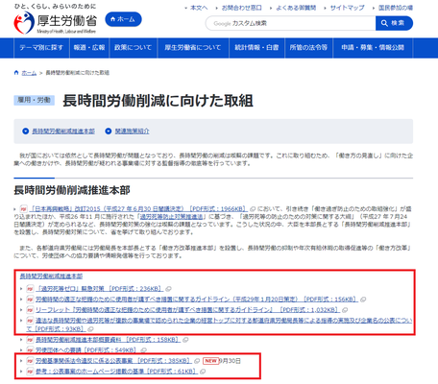The image size is (438, 384).
Task: Click the PDF icon for 「過労死等ゼロ」緊急対策
Action: [30, 289]
